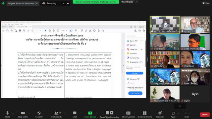212x119 pixels.
Task: Click the green encryption shield icon
Action: coord(3,3)
